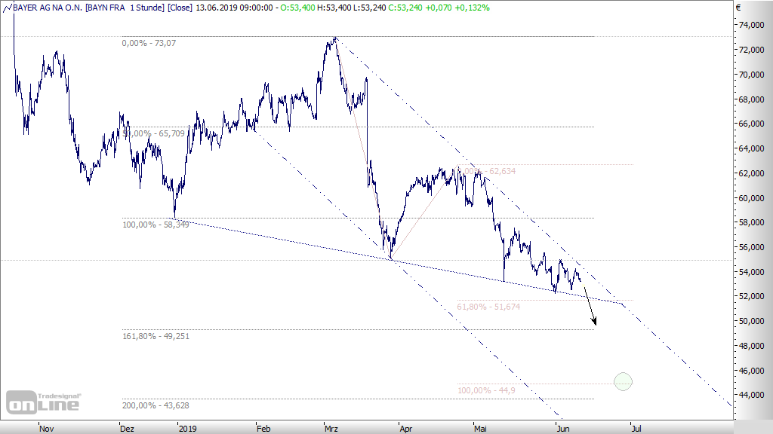Click the Mai label on time axis
The image size is (773, 434).
[x=480, y=429]
